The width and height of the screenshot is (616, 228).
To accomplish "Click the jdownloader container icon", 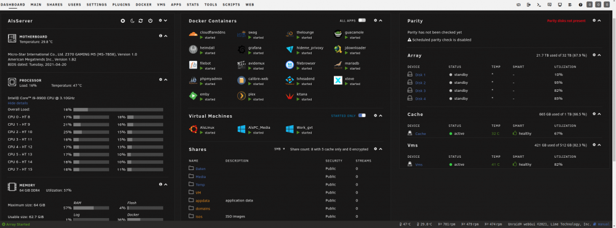I will click(338, 49).
